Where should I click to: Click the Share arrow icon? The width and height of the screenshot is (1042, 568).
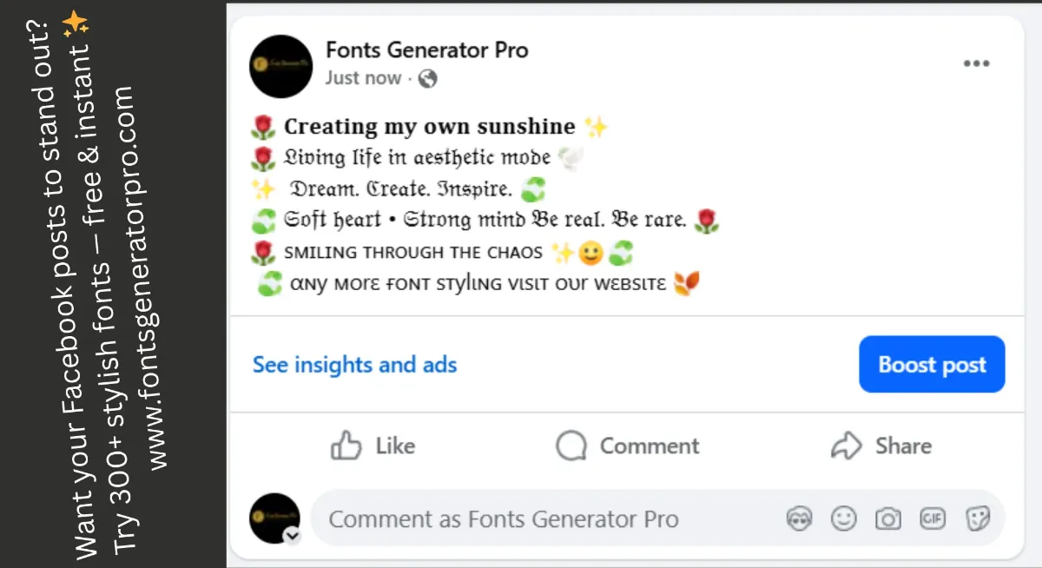846,446
